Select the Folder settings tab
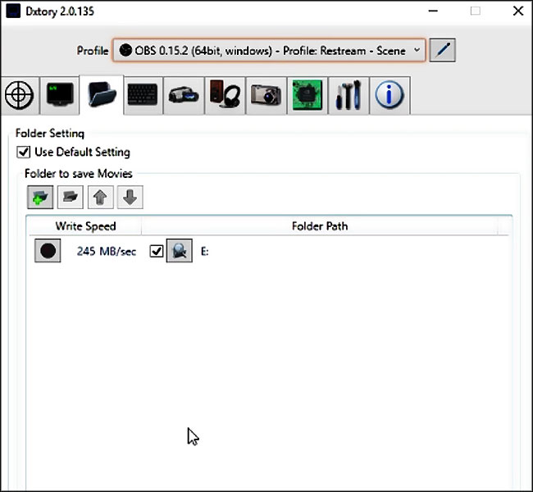 point(102,95)
